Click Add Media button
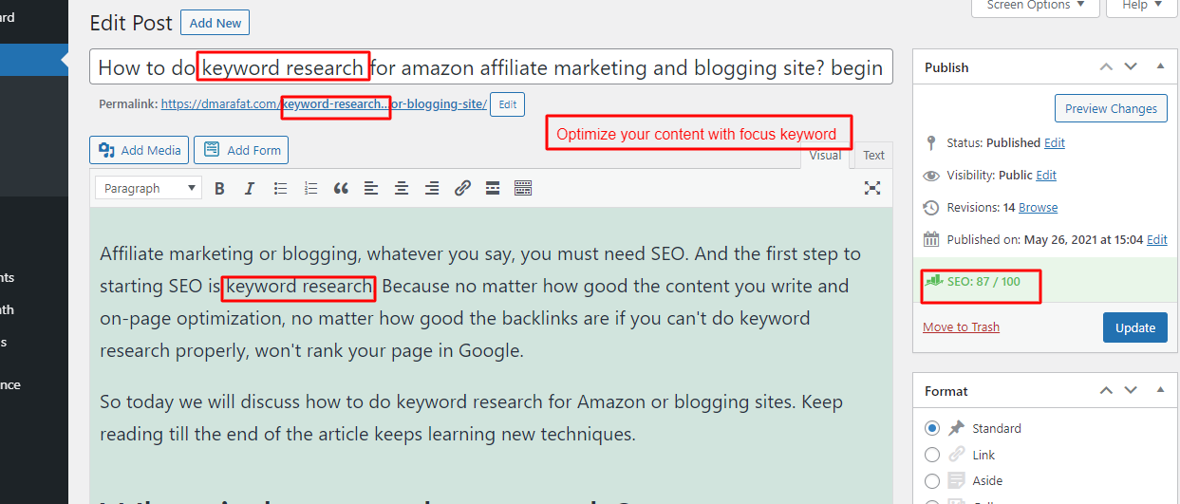The image size is (1180, 504). tap(139, 150)
